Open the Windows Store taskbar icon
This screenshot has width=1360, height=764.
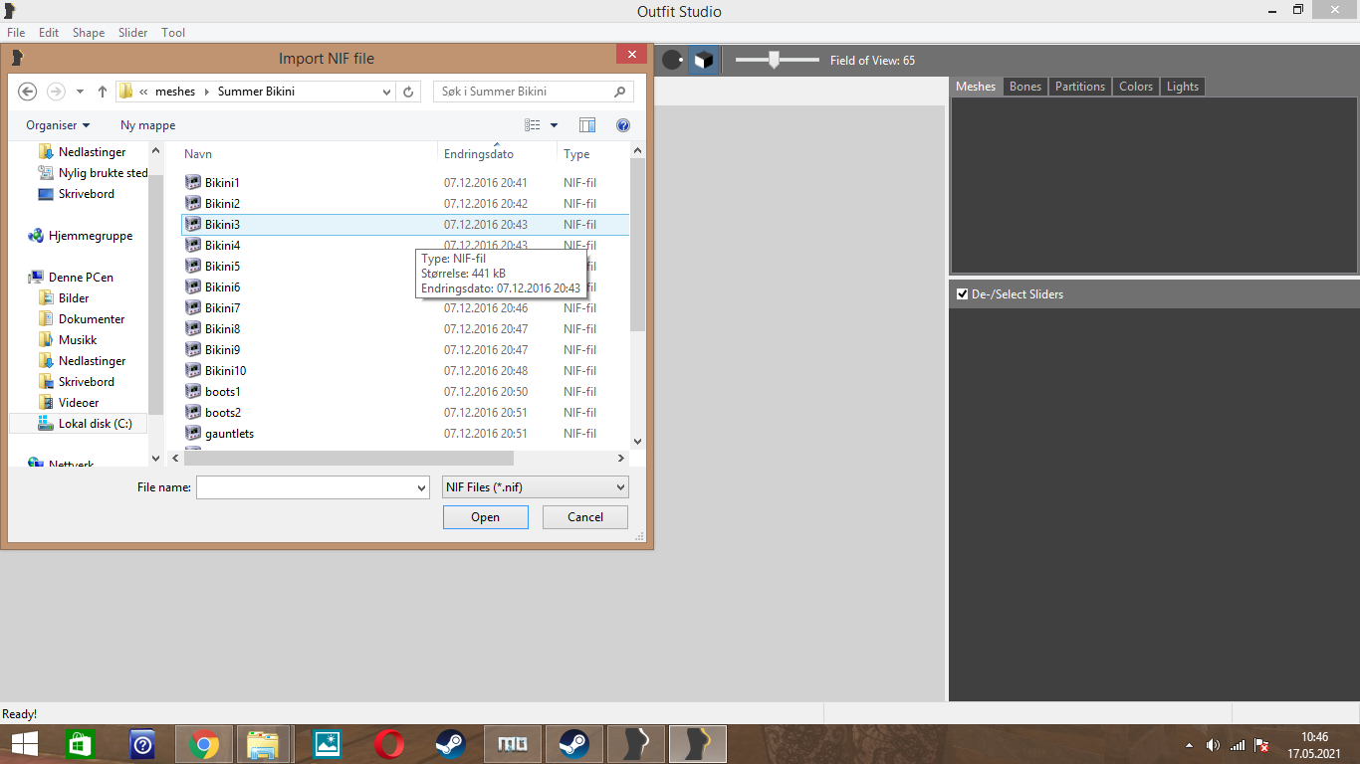click(x=79, y=744)
